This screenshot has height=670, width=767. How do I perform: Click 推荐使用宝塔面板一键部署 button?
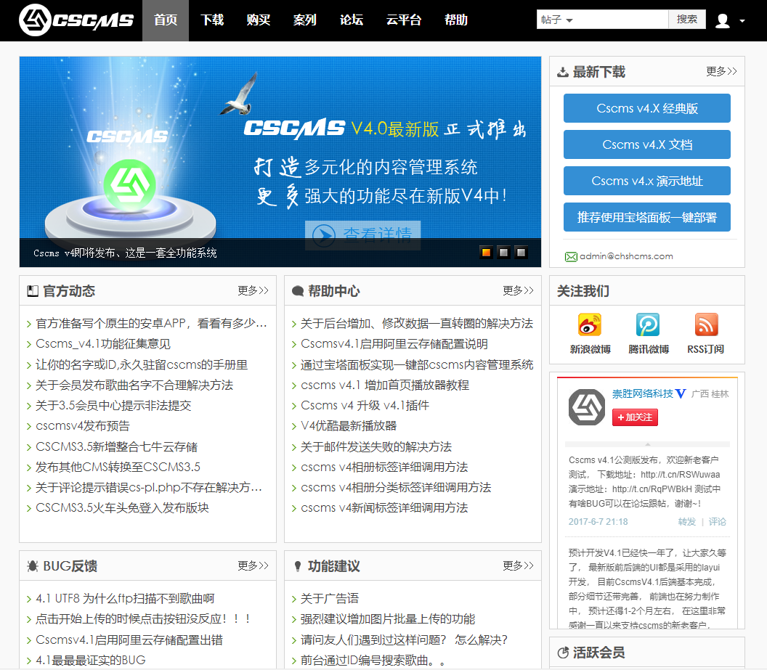coord(646,217)
